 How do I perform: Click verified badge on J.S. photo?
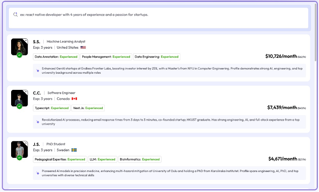coord(19,157)
